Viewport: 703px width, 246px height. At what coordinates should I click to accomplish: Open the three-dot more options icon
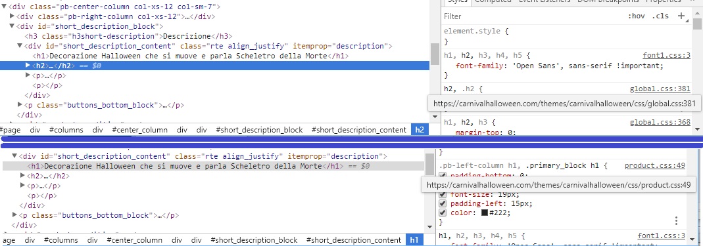(x=677, y=220)
